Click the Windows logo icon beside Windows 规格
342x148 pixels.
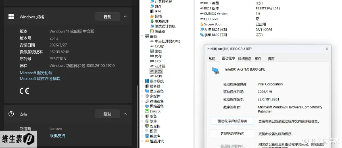[11, 17]
